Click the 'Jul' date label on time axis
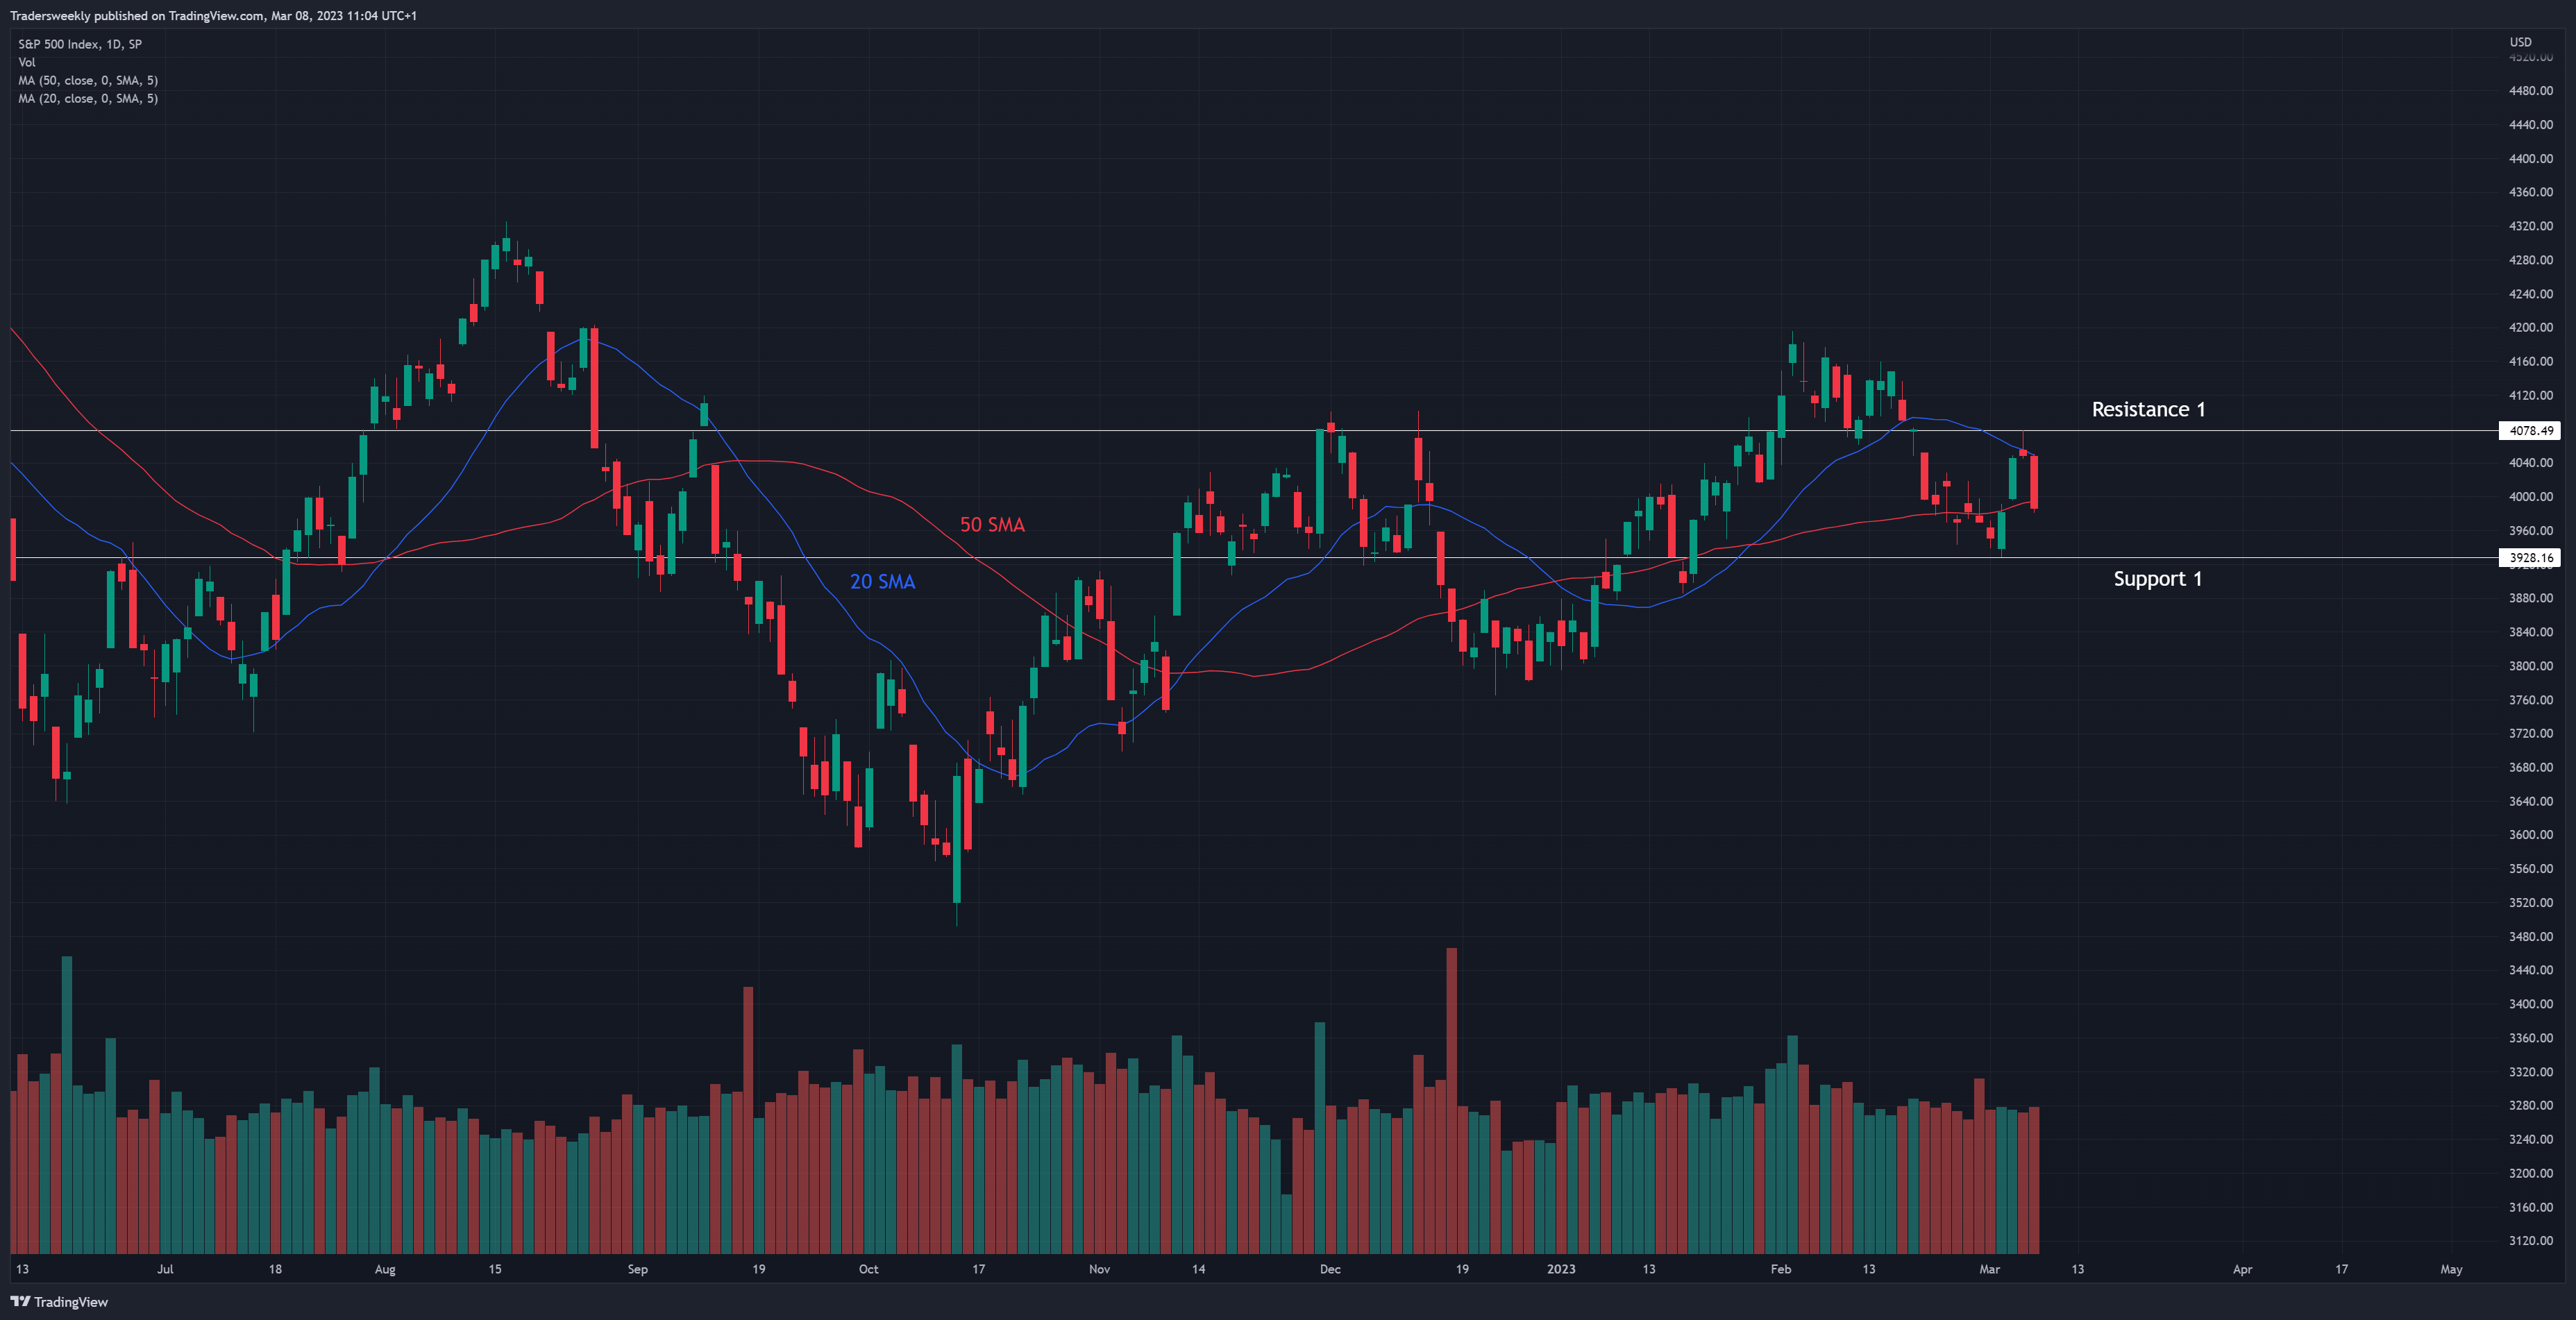 (165, 1269)
